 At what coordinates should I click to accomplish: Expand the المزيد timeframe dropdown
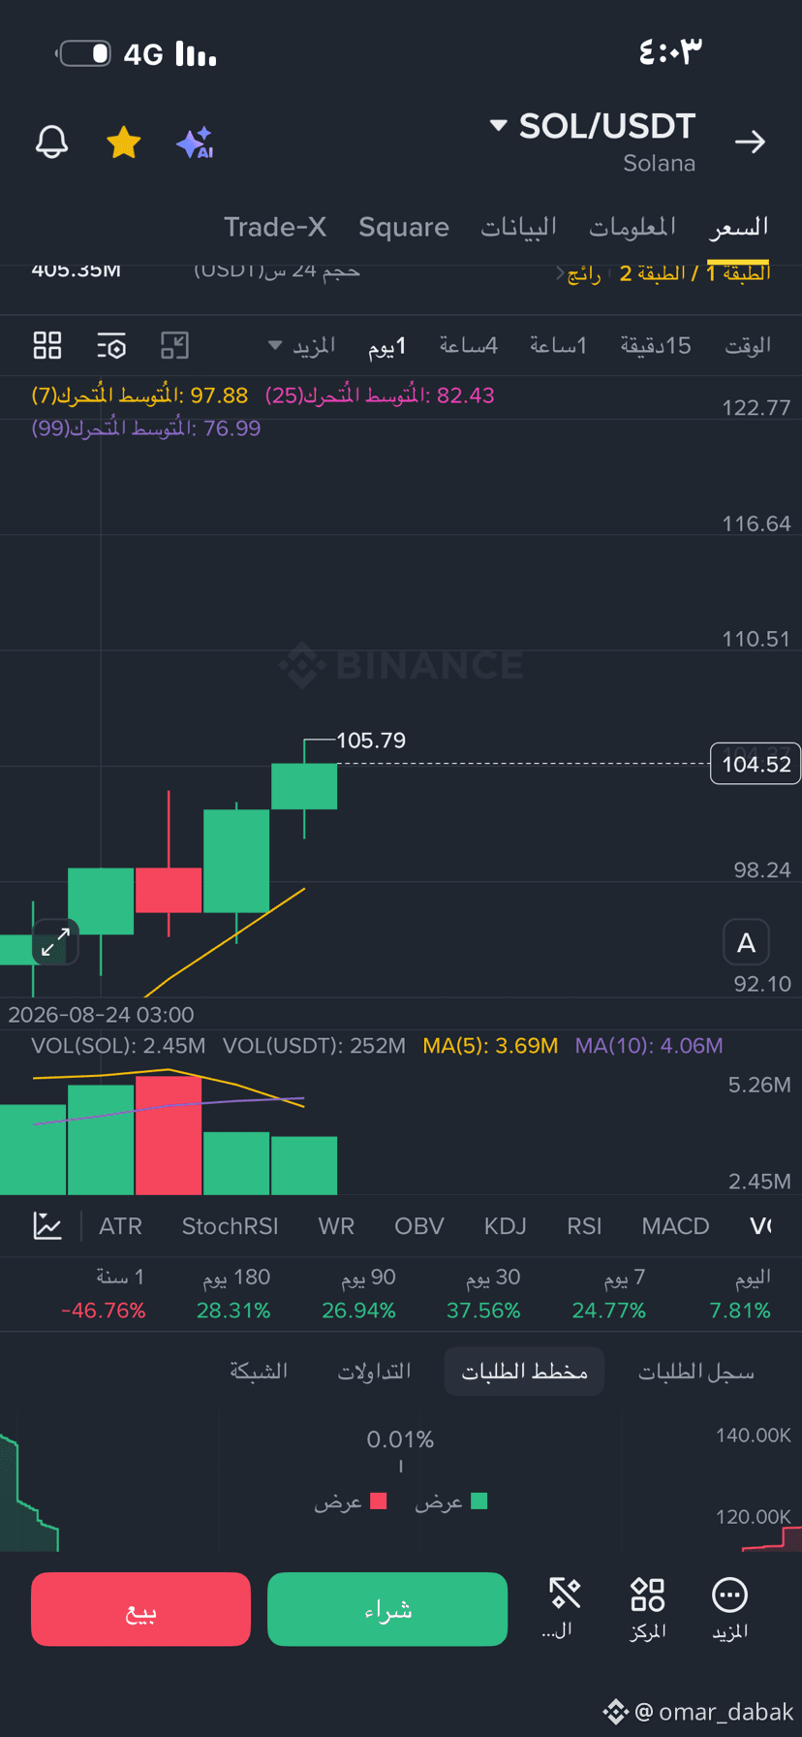302,345
